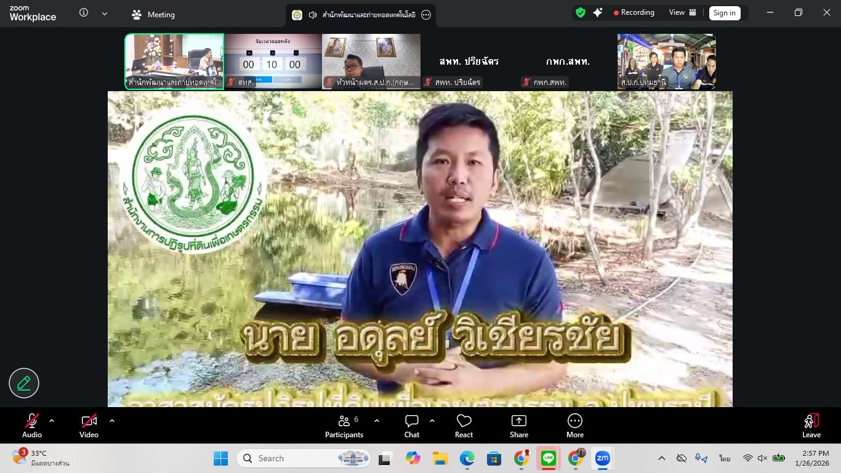Screen dimensions: 841x473
Task: Click the Leave meeting icon
Action: point(811,421)
